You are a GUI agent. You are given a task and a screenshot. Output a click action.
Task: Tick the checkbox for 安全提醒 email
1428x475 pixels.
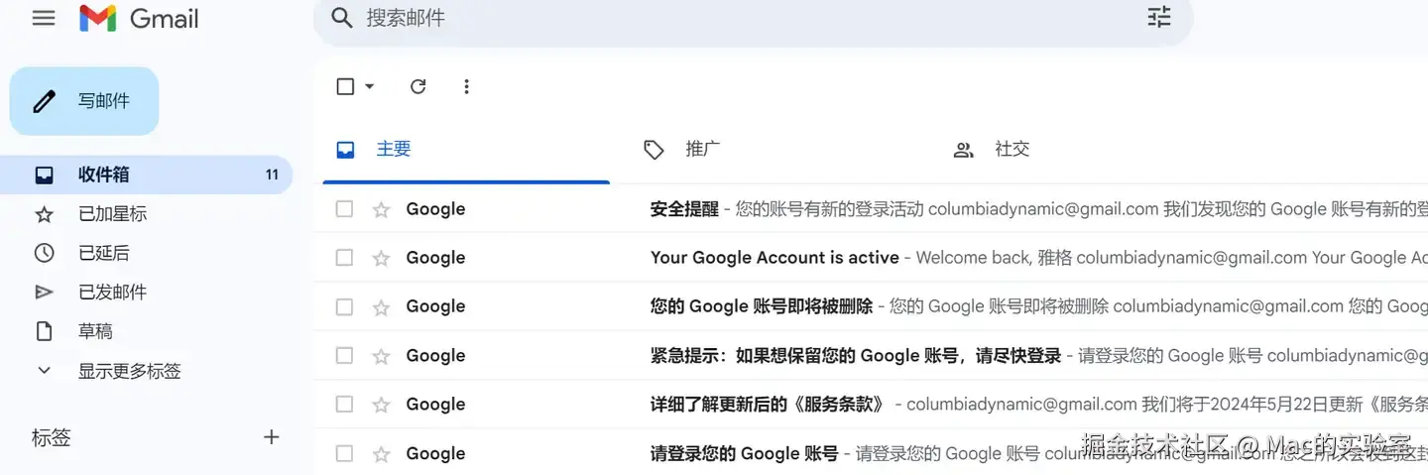(x=344, y=209)
